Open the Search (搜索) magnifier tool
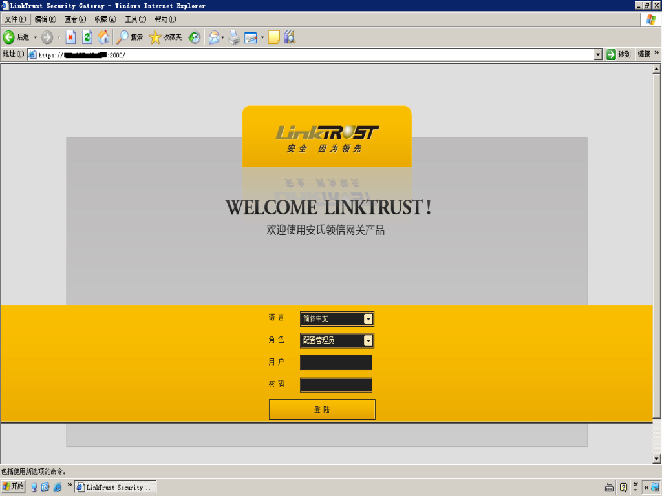 point(129,37)
